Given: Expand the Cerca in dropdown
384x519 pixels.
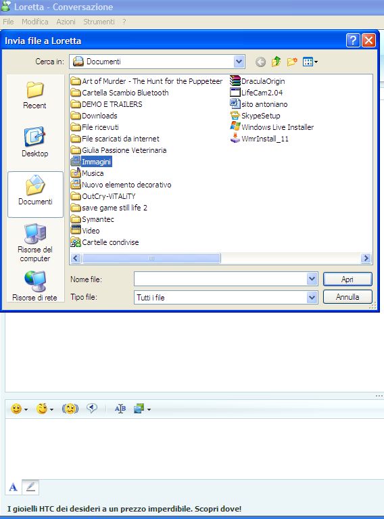Looking at the screenshot, I should [239, 62].
